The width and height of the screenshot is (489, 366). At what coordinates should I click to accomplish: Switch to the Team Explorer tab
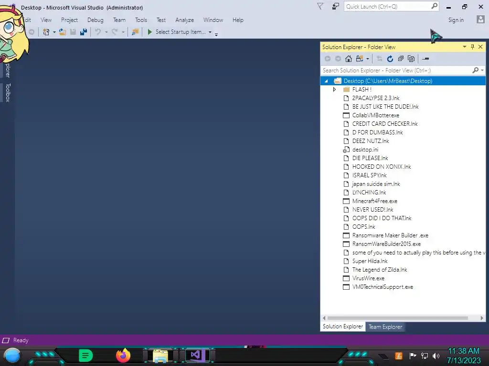tap(385, 327)
